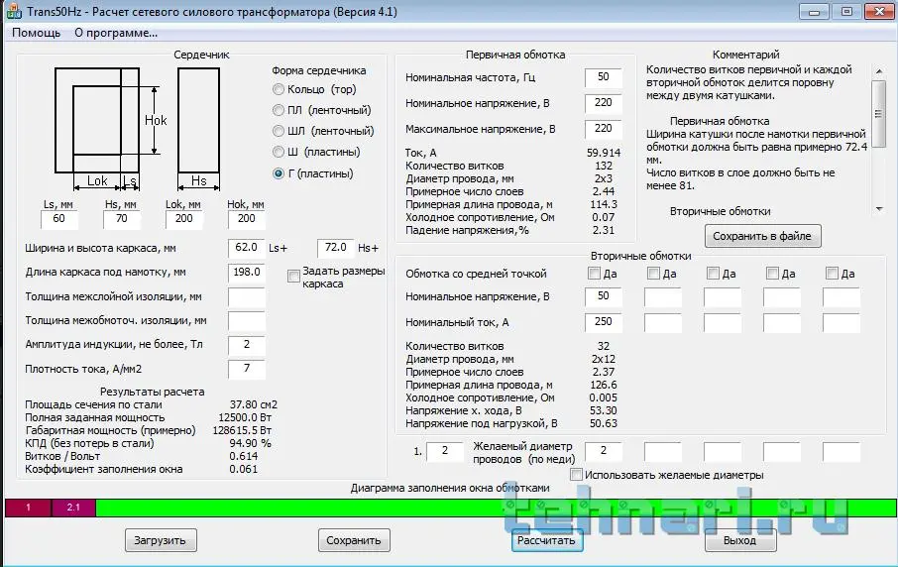
Task: Select ШЛ (ленточный) core shape
Action: coord(279,131)
